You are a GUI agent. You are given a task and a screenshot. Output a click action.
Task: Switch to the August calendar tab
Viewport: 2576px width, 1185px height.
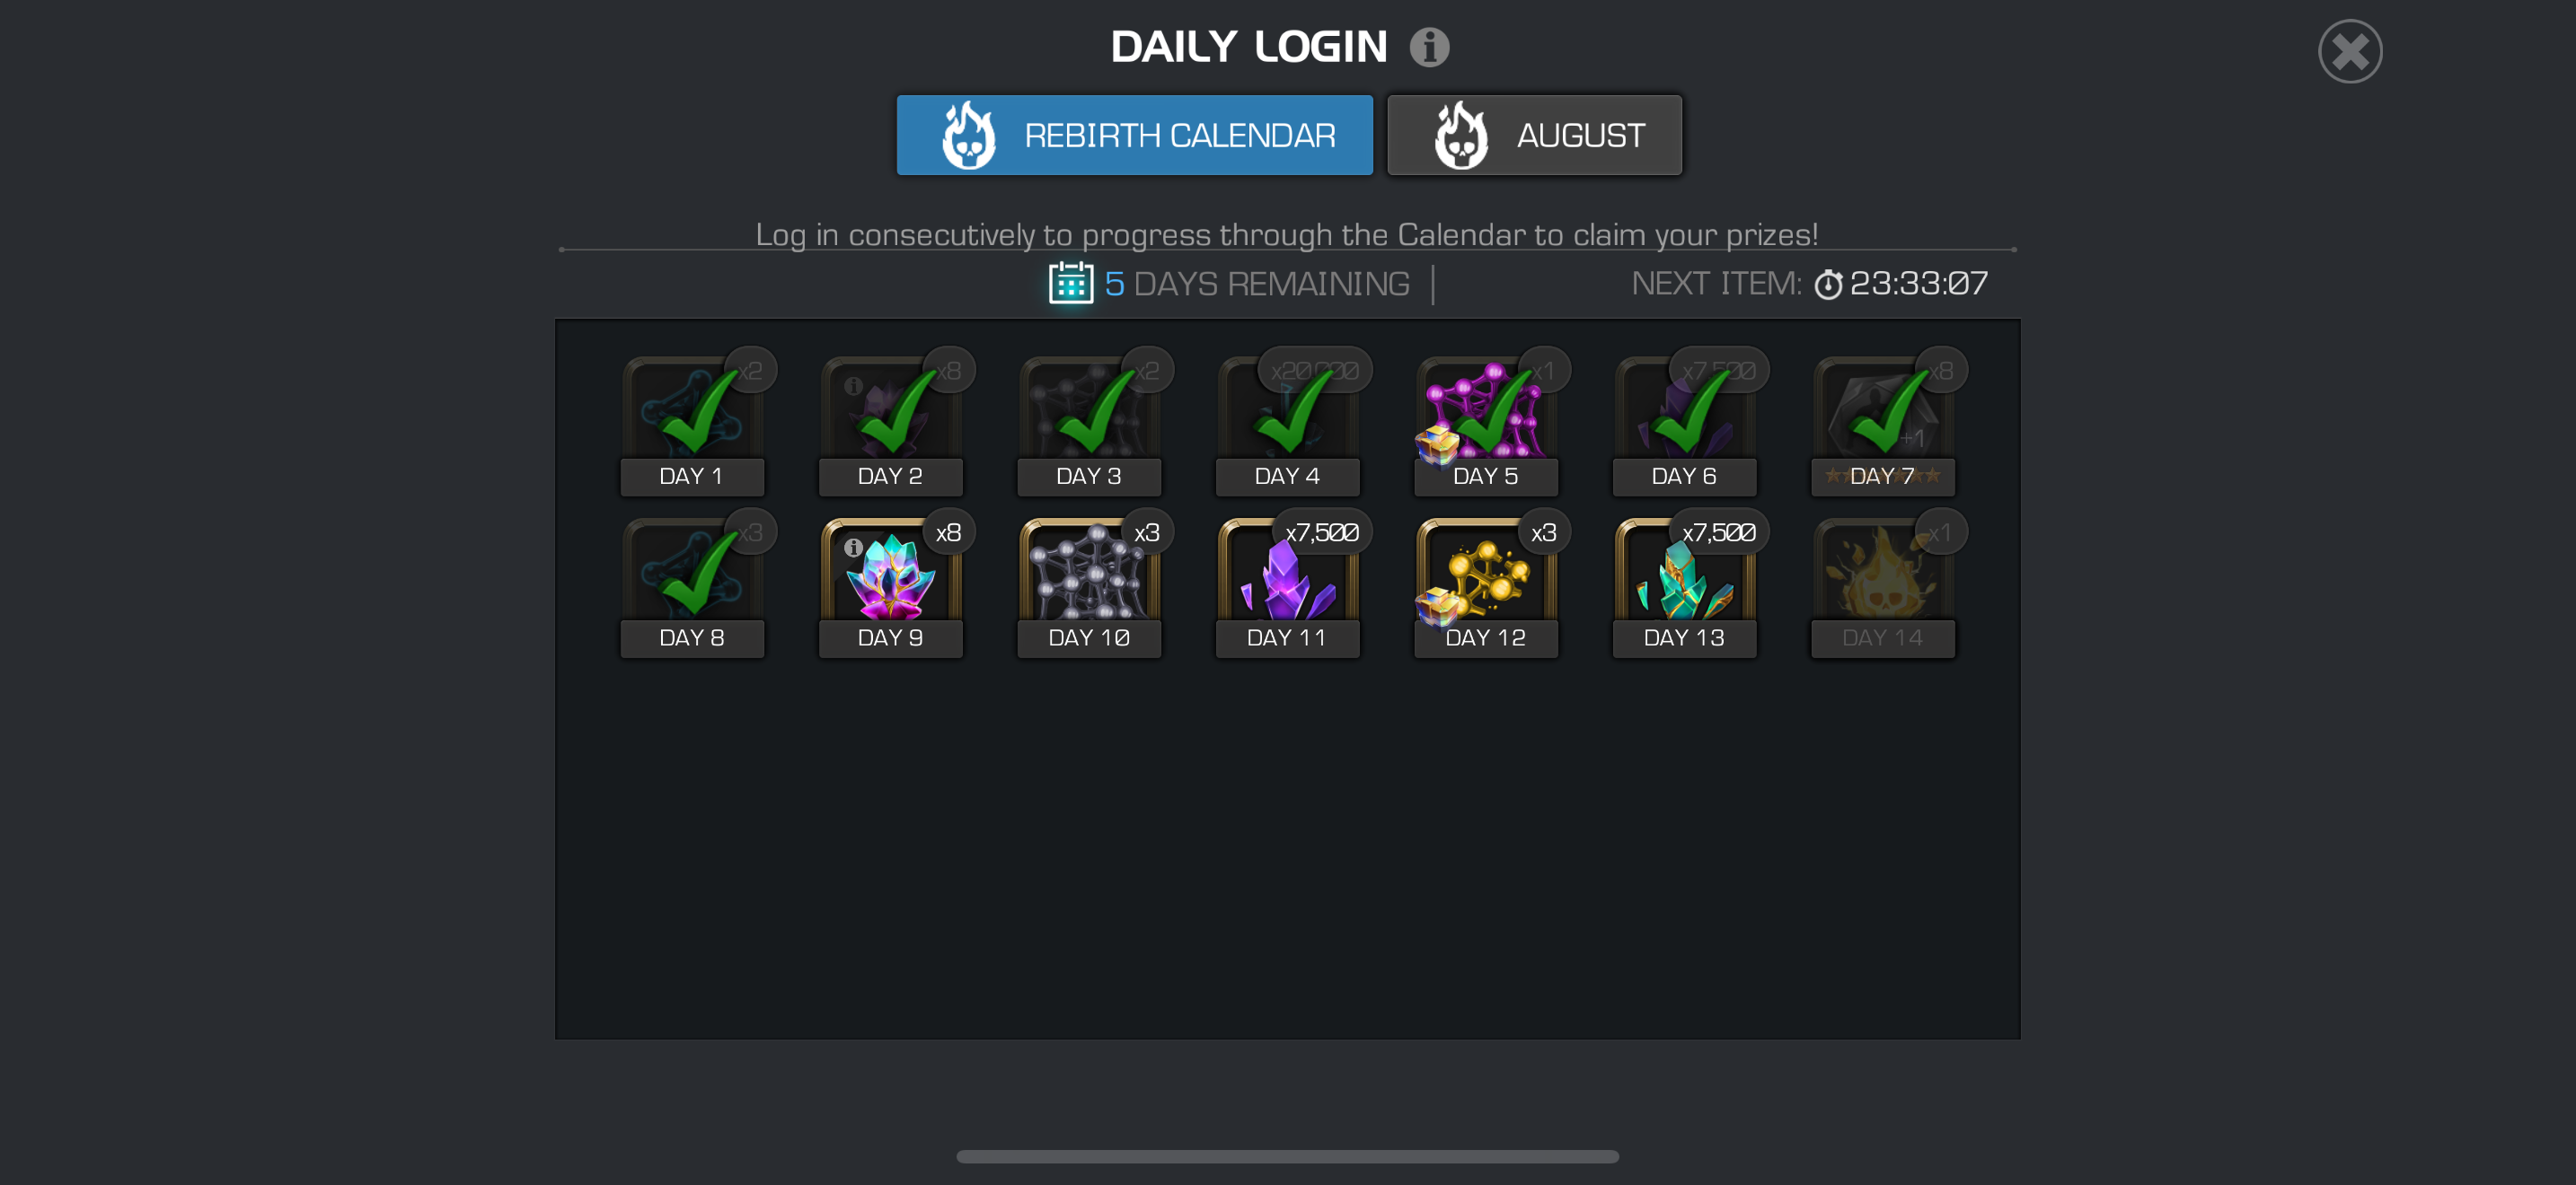point(1534,135)
